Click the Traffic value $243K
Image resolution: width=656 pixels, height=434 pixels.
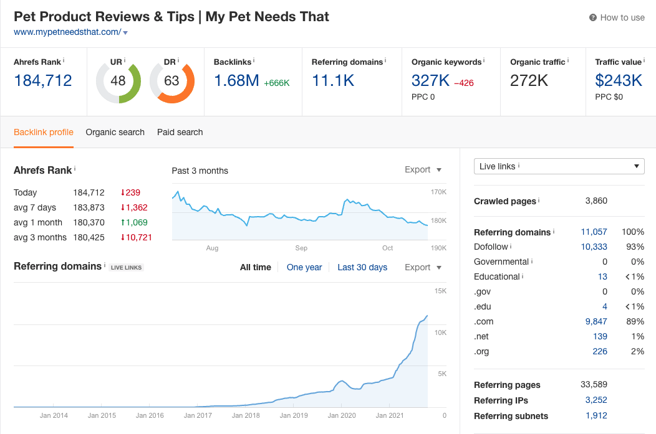[619, 80]
